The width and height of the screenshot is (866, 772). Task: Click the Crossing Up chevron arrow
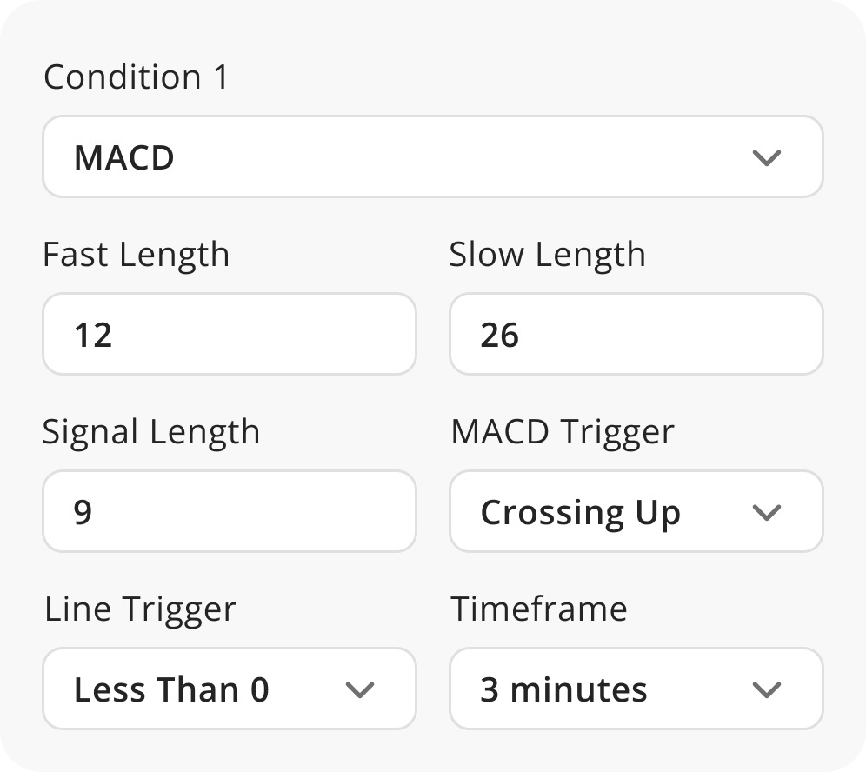(x=766, y=513)
